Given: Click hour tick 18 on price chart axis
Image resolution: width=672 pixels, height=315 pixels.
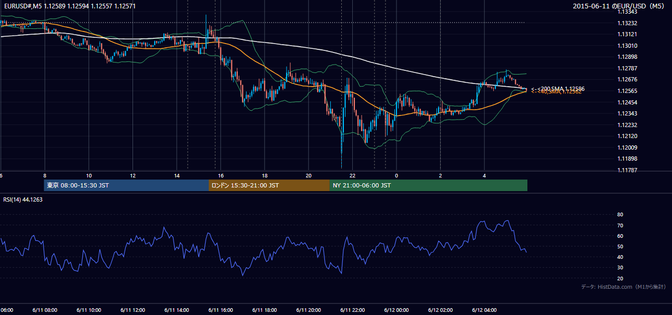Looking at the screenshot, I should (264, 175).
